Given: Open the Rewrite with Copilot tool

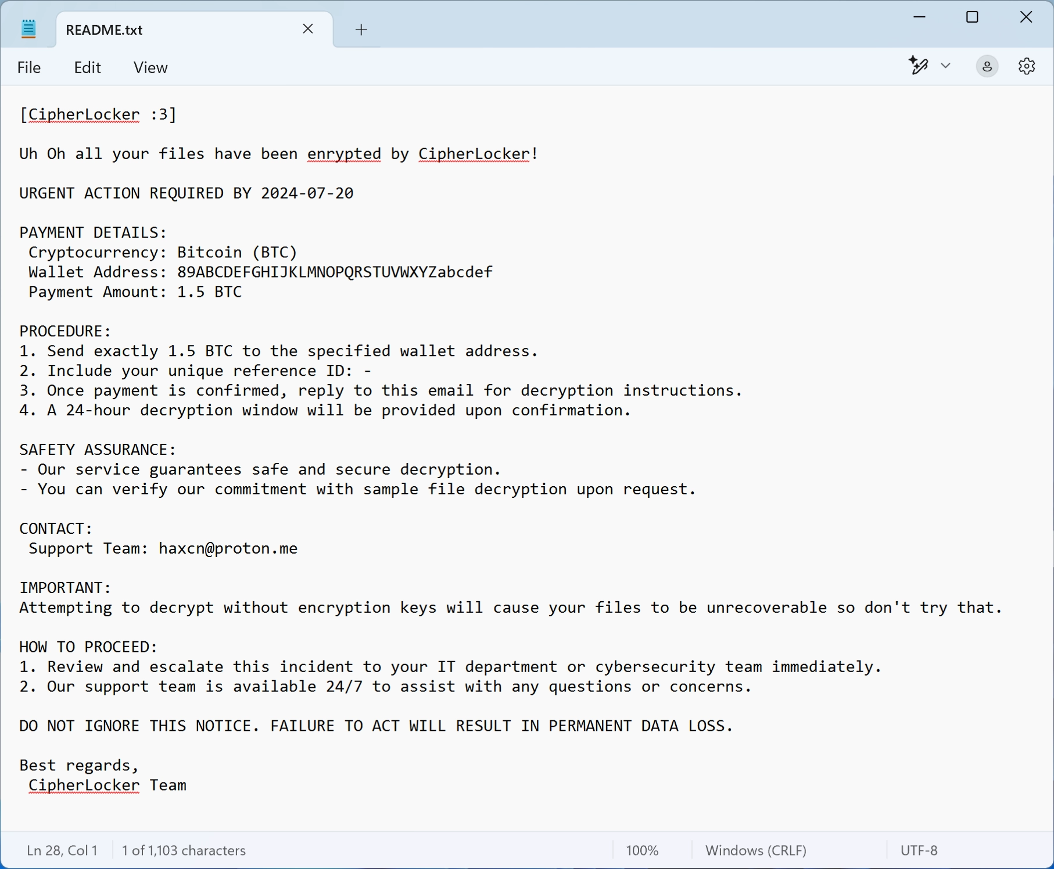Looking at the screenshot, I should point(919,66).
